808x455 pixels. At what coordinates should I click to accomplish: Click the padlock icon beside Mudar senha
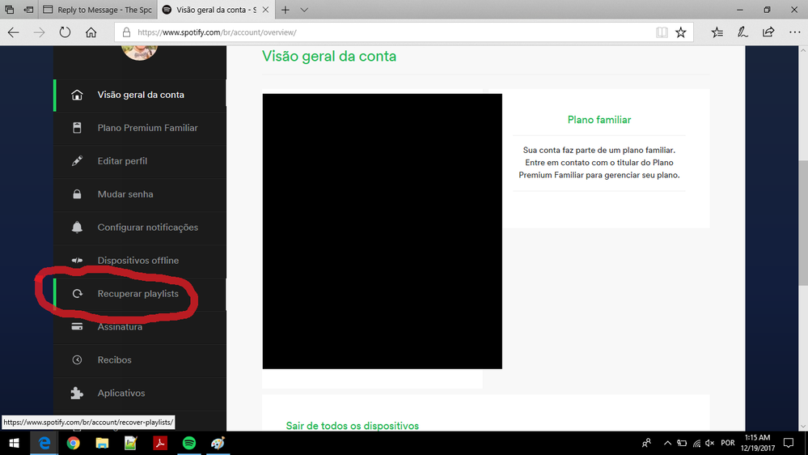[x=77, y=194]
